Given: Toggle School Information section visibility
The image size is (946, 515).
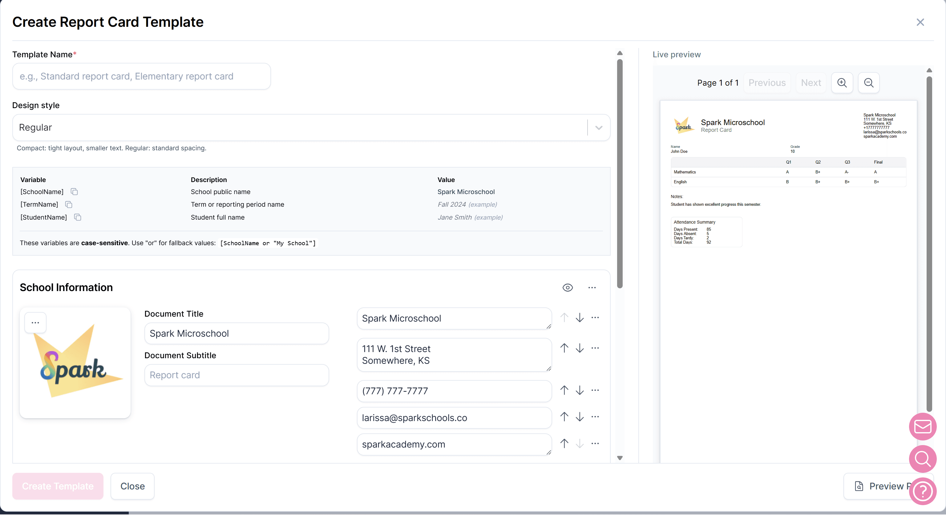Looking at the screenshot, I should 567,288.
